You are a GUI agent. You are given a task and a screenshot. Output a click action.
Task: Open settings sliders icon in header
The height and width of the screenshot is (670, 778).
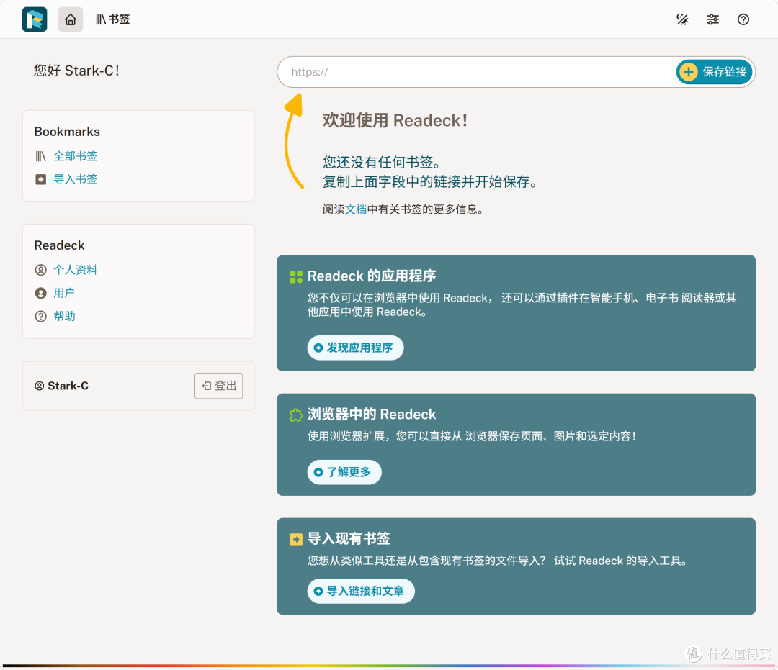point(712,19)
